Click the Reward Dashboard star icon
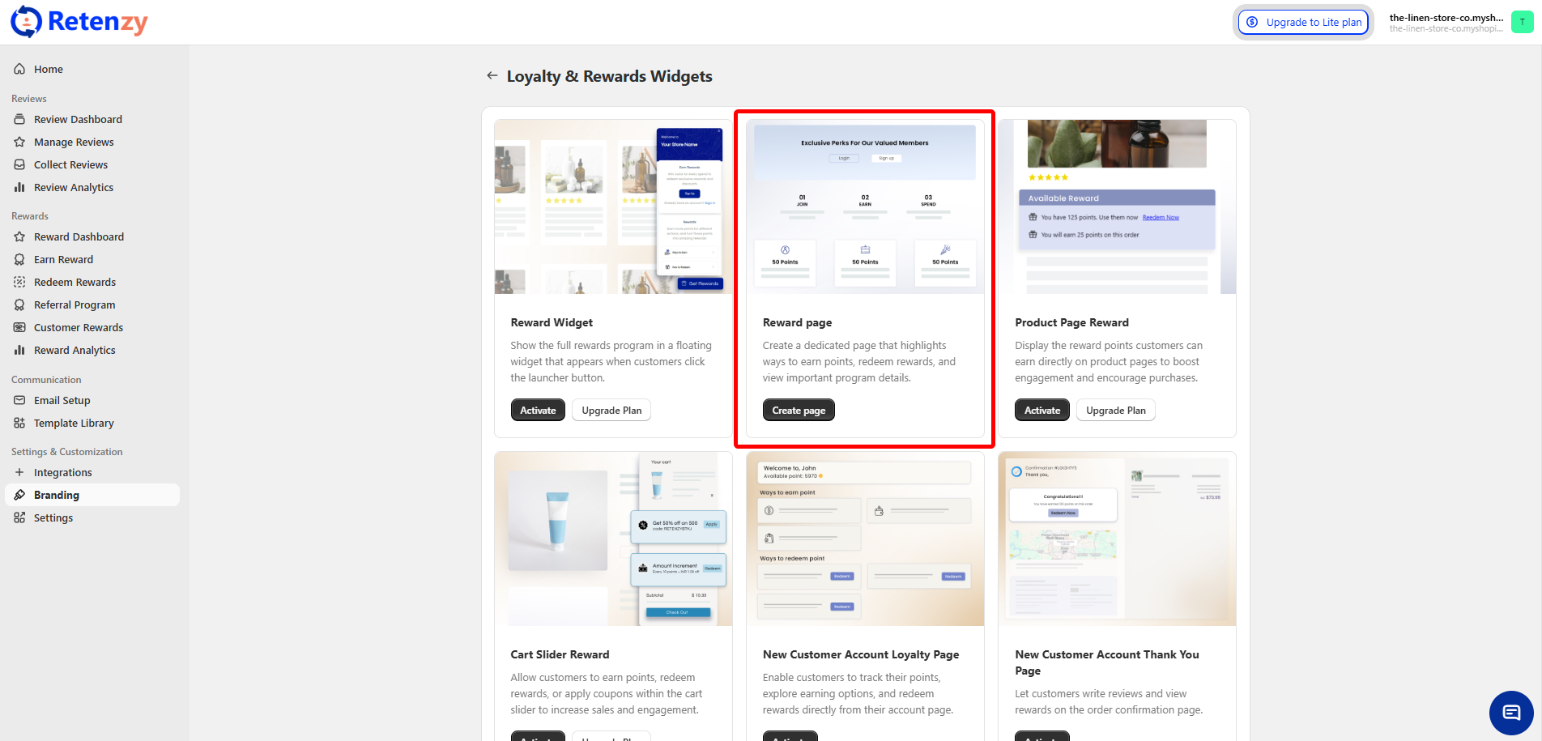The image size is (1542, 741). click(x=19, y=236)
